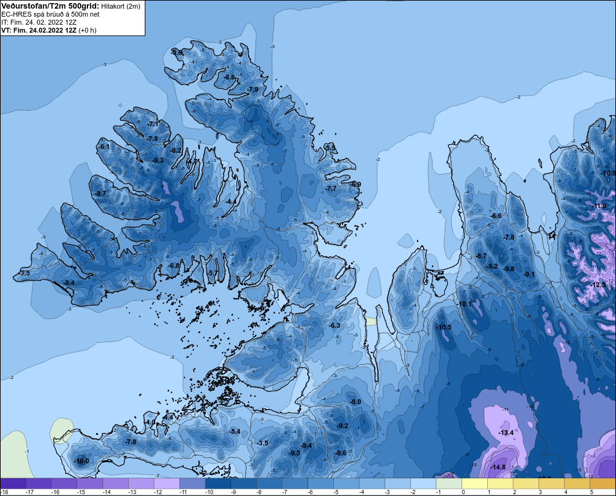Click the legend swatch between -2 and -1

pos(423,484)
